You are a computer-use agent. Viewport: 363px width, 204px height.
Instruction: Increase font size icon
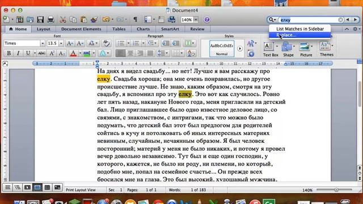tap(70, 43)
